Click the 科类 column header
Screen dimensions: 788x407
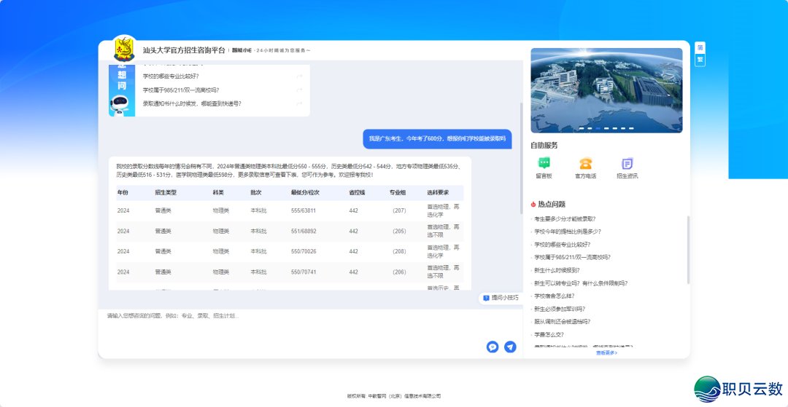219,192
